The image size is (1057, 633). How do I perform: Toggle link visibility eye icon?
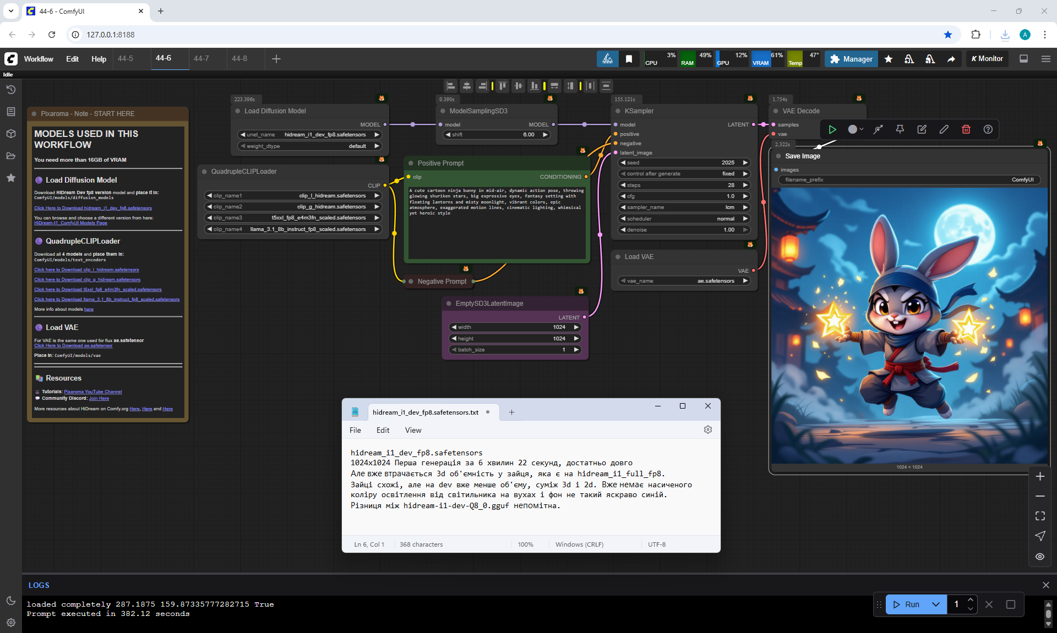point(1040,556)
